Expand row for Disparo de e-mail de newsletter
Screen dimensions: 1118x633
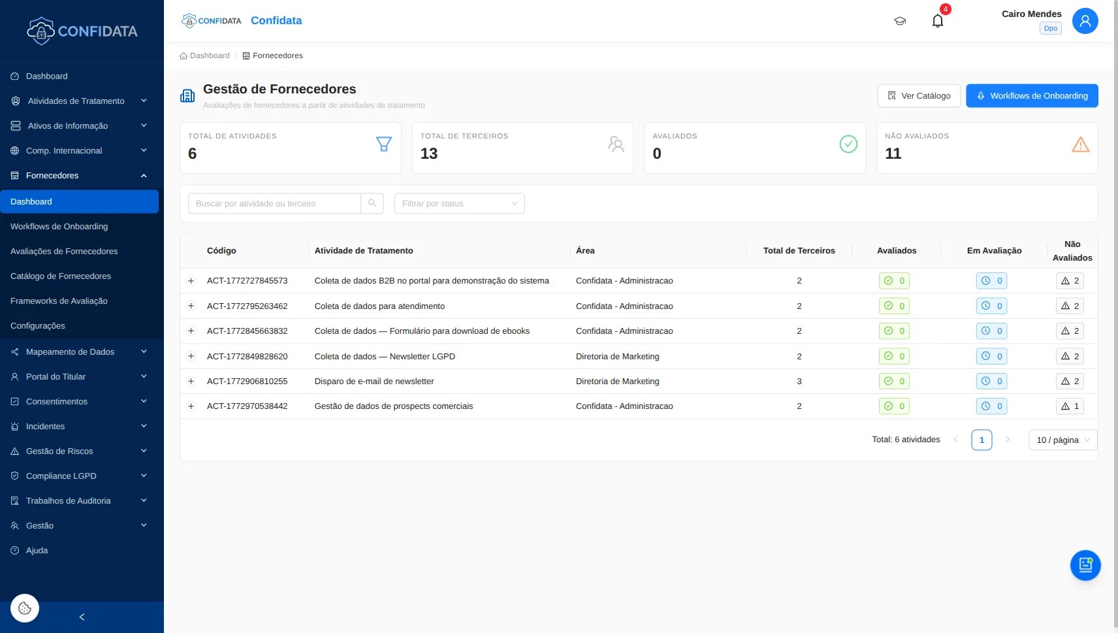(x=191, y=381)
